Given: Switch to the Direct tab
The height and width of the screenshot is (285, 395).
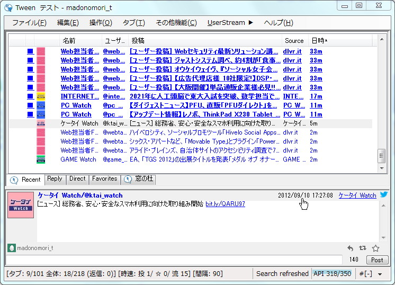Looking at the screenshot, I should coord(77,179).
